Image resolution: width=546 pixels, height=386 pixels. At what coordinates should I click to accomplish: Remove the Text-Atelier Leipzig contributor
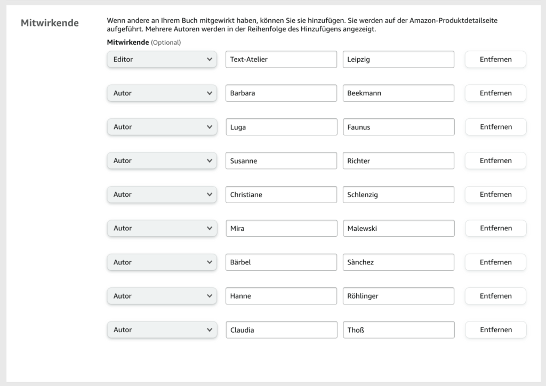495,59
